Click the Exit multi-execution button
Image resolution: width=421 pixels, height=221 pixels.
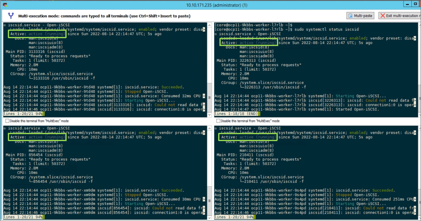(400, 16)
